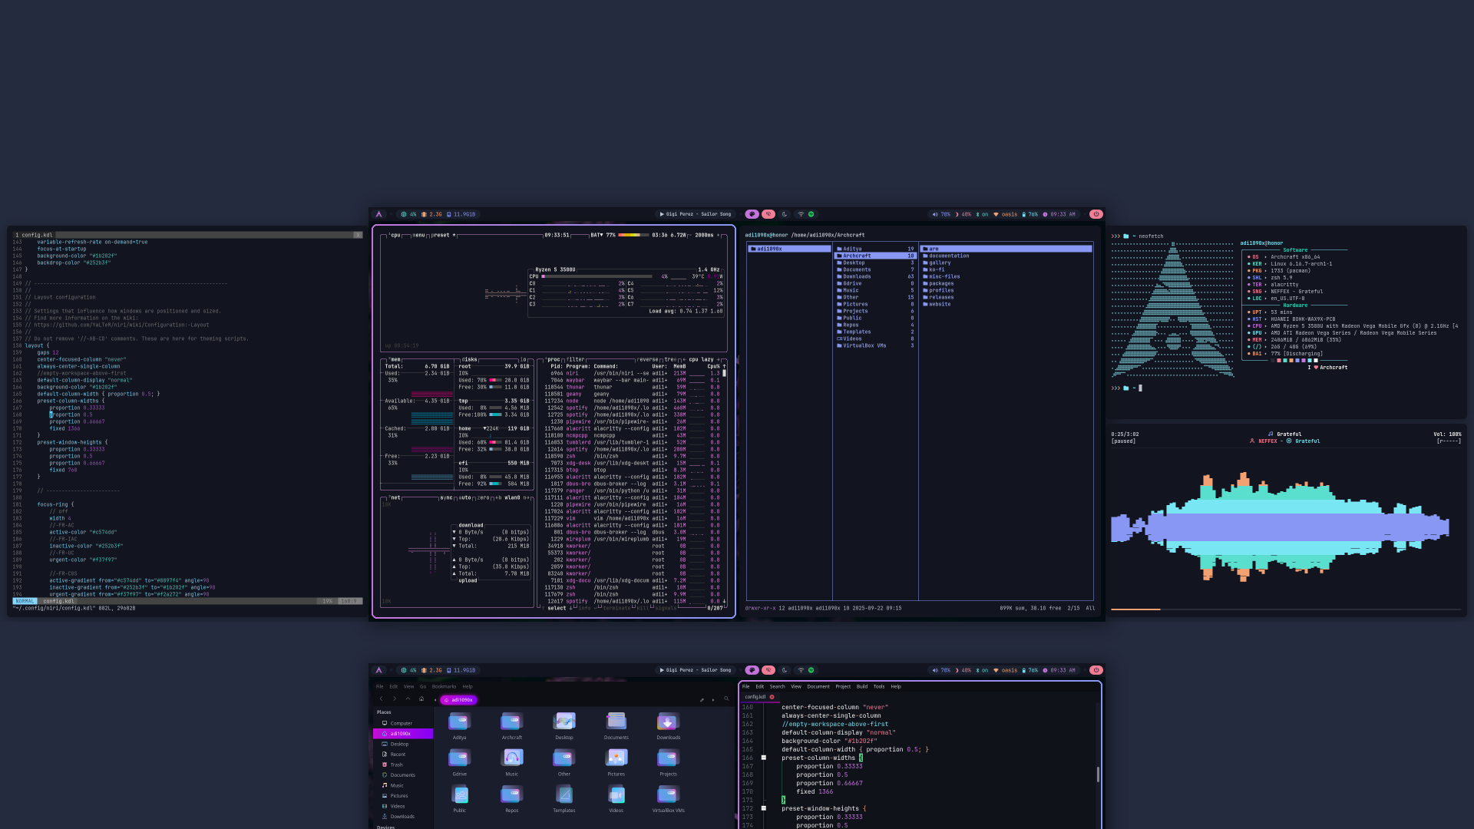Click the adi1090x path button in location bar
Image resolution: width=1474 pixels, height=829 pixels.
click(458, 700)
